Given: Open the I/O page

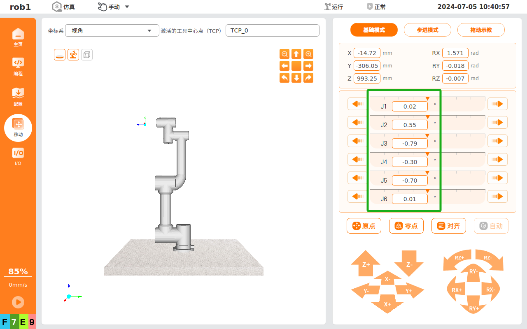Looking at the screenshot, I should [18, 157].
